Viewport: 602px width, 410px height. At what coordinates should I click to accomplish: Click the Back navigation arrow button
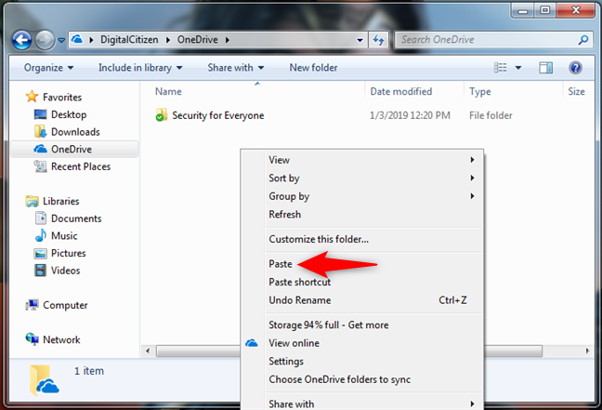point(21,40)
